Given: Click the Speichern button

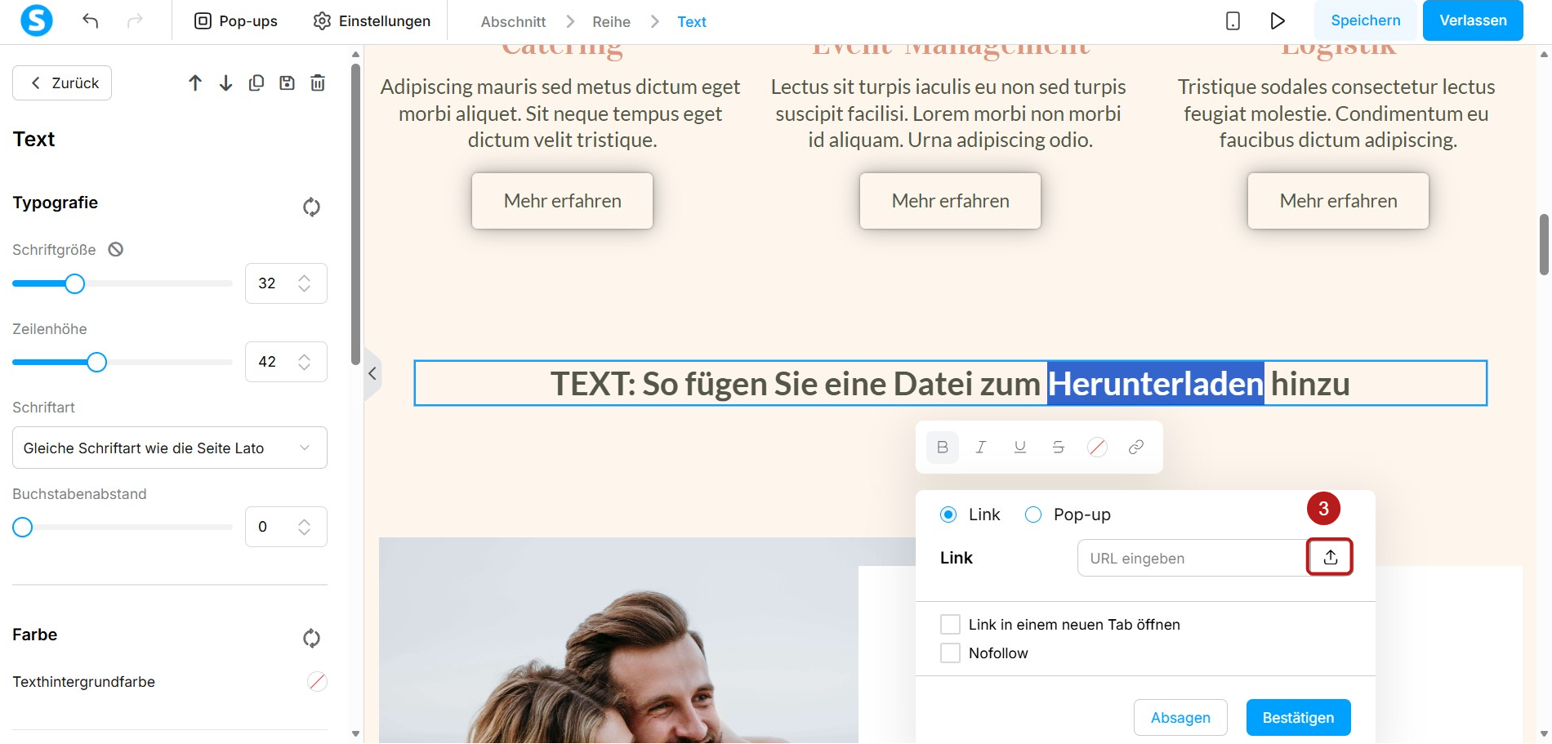Looking at the screenshot, I should click(1366, 20).
